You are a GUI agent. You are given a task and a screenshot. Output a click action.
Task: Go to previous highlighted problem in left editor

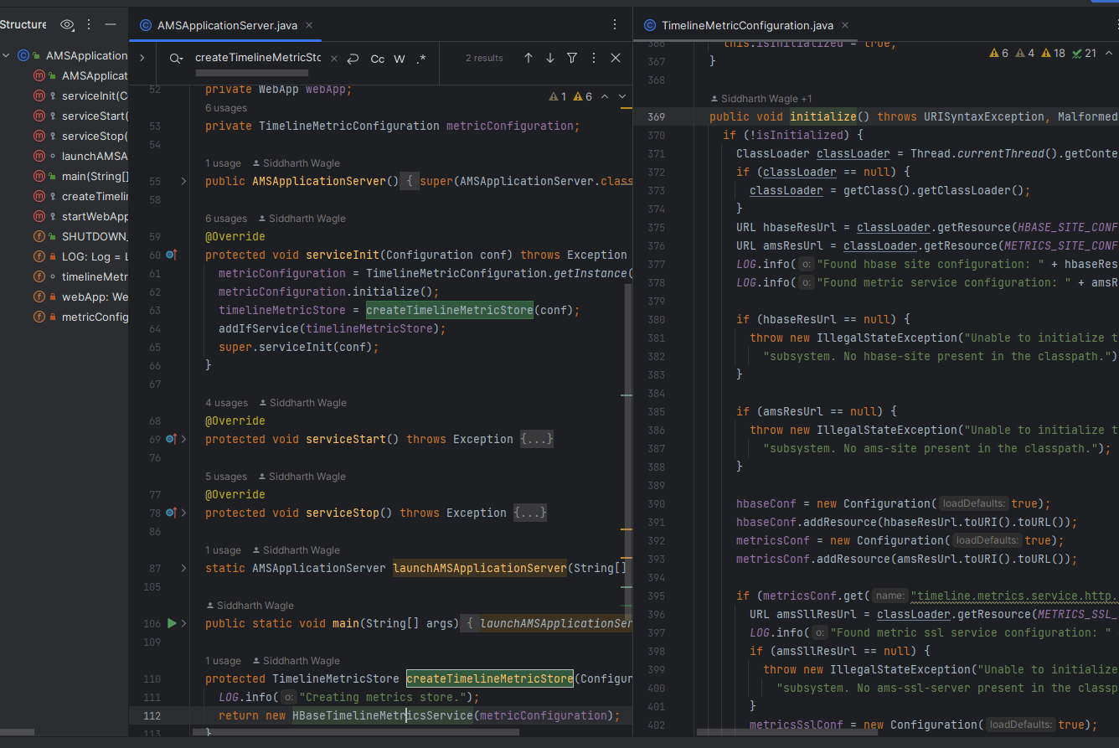pos(605,97)
